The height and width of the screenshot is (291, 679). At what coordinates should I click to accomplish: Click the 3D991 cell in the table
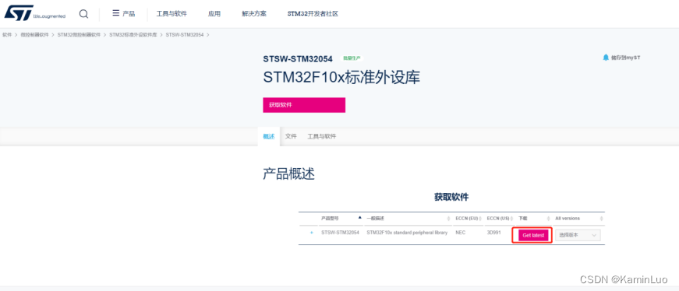(493, 233)
